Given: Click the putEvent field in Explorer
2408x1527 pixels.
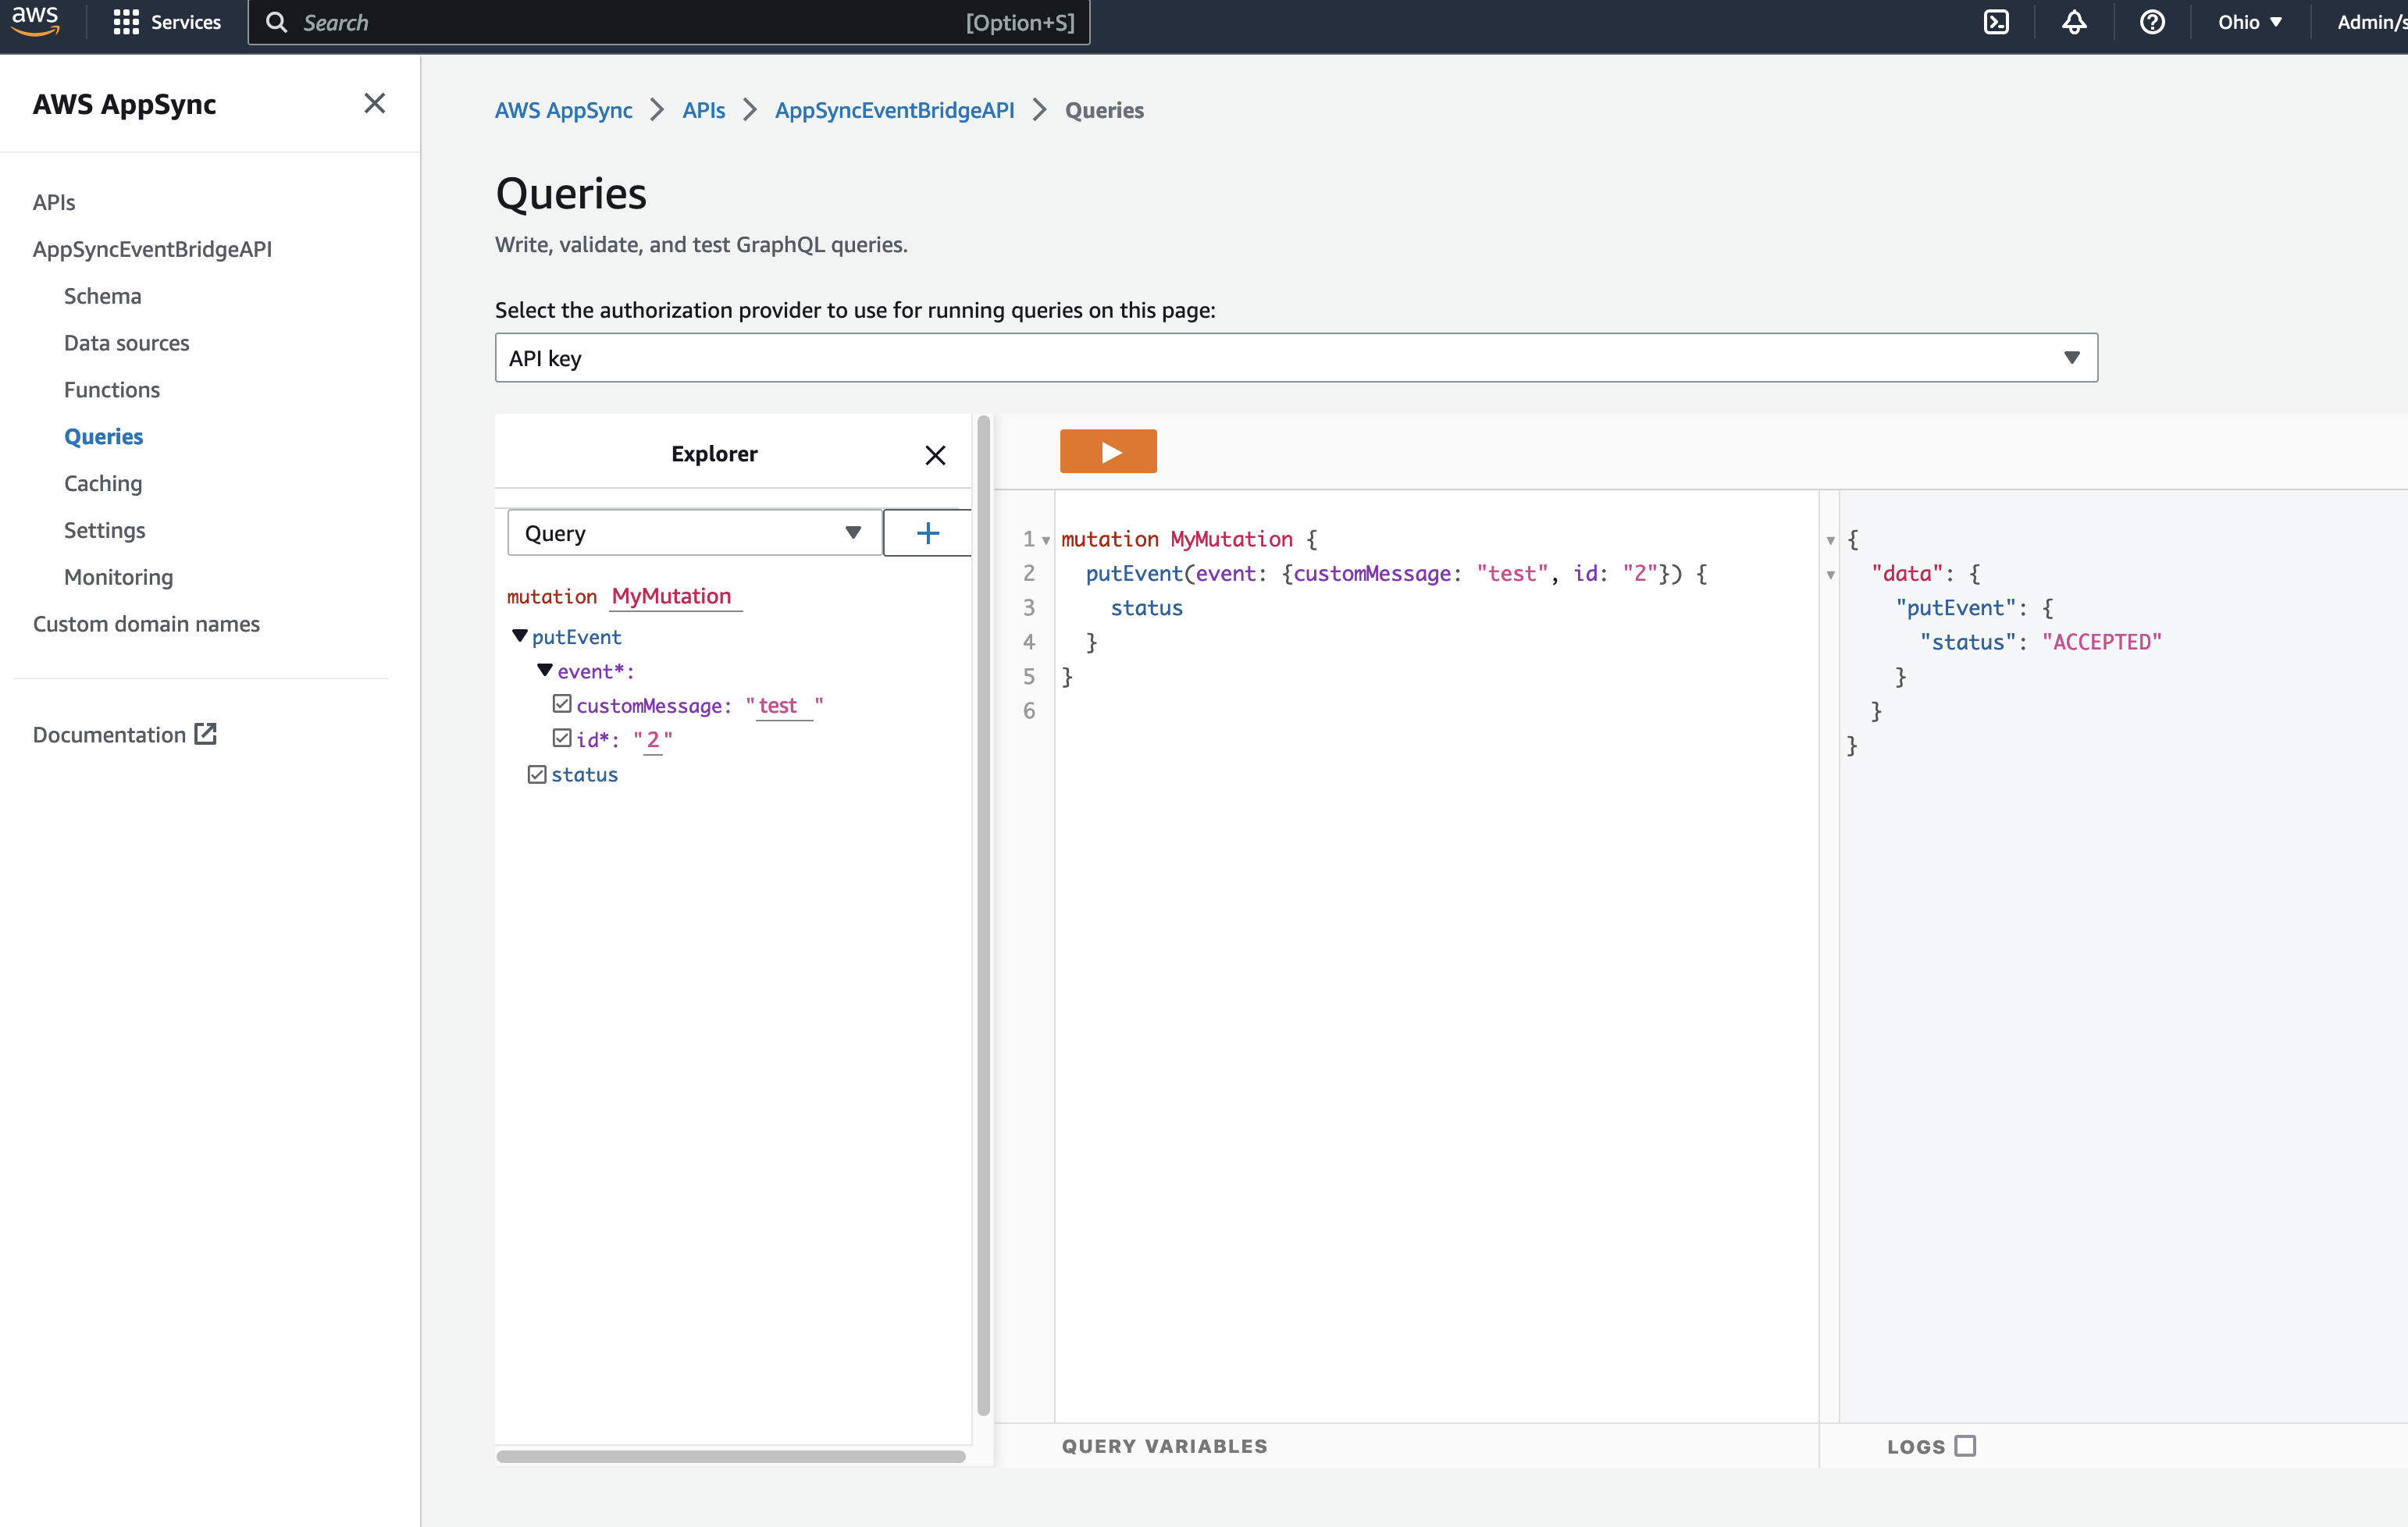Looking at the screenshot, I should click(x=577, y=637).
